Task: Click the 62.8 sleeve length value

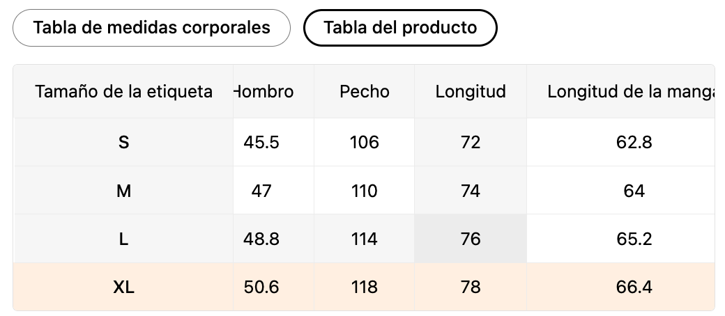Action: [x=634, y=143]
